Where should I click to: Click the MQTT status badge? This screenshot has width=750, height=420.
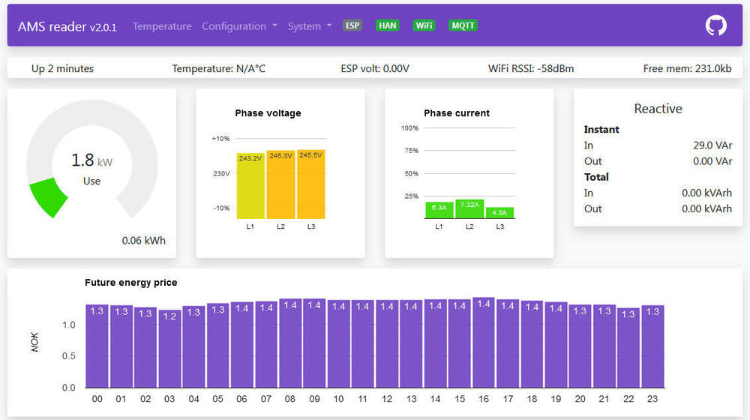click(463, 25)
